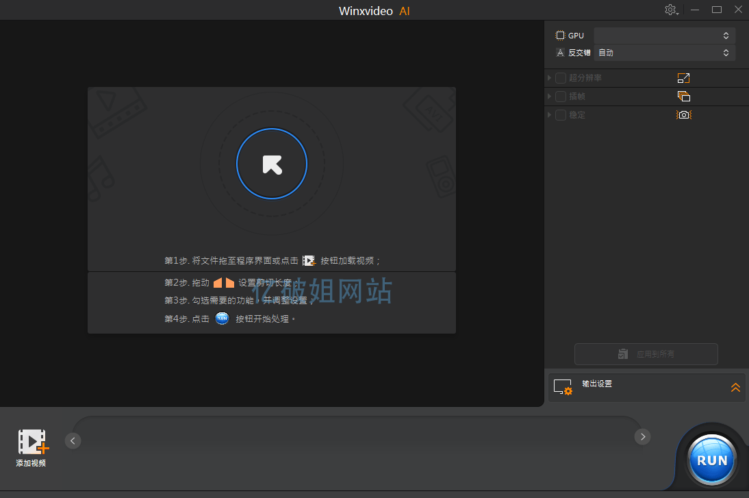Expand the 稳定 section arrow
The height and width of the screenshot is (498, 749).
pyautogui.click(x=550, y=114)
